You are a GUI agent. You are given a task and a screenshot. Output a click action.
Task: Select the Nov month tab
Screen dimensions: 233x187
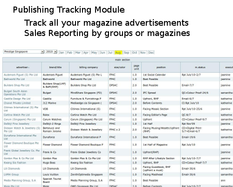tap(143, 52)
